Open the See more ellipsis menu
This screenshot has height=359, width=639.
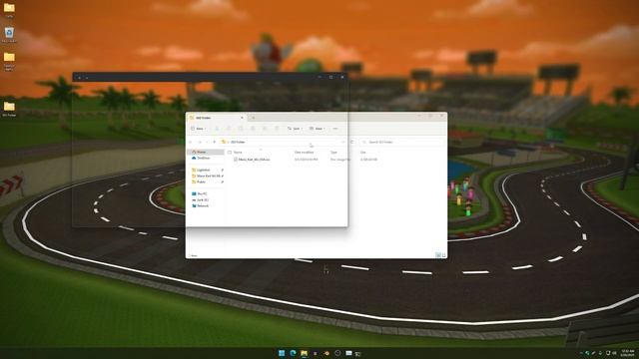[x=335, y=129]
